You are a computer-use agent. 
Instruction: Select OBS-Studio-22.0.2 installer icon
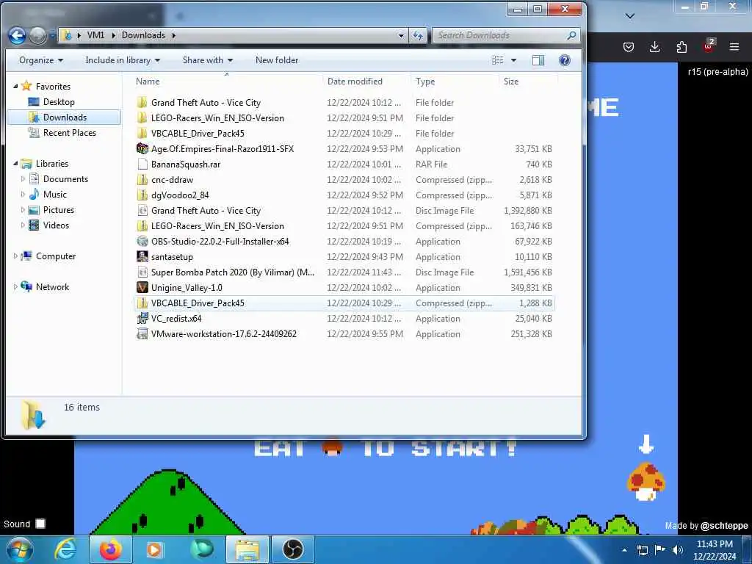(x=142, y=241)
